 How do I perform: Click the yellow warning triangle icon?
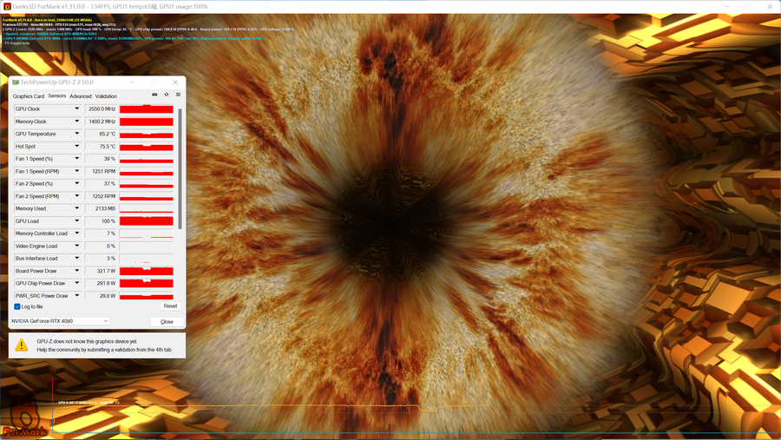point(22,345)
